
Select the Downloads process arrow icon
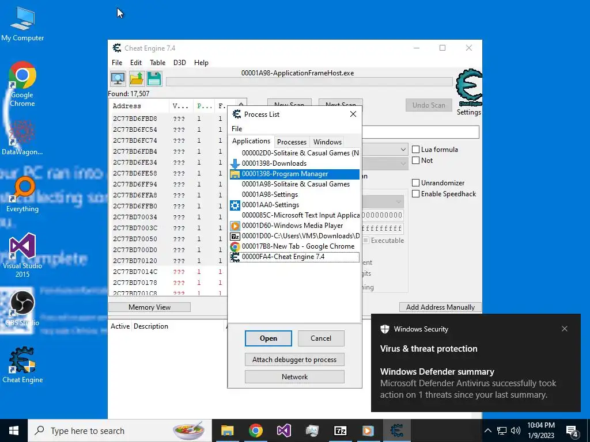[x=235, y=163]
